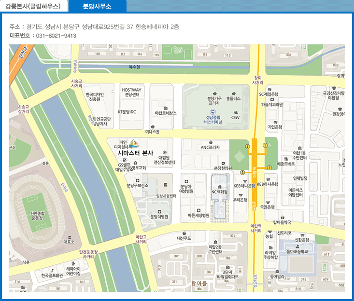Click the 야탑르네상스 label
354x301 pixels.
pos(166,113)
